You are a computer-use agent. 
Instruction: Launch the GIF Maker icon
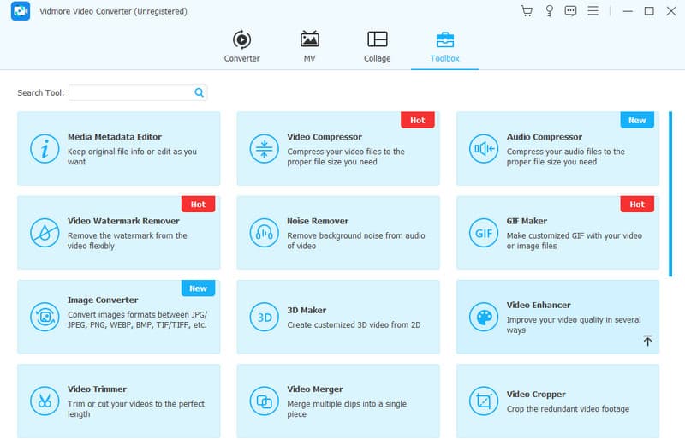tap(483, 232)
